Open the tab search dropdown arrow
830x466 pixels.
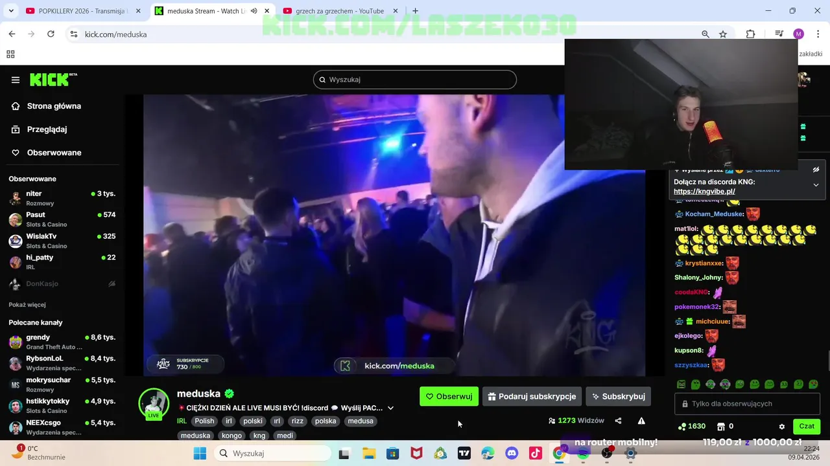coord(10,11)
